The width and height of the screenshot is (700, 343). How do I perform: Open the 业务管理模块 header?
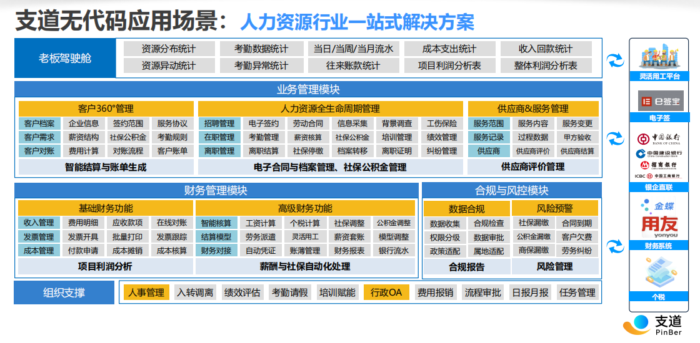[308, 90]
